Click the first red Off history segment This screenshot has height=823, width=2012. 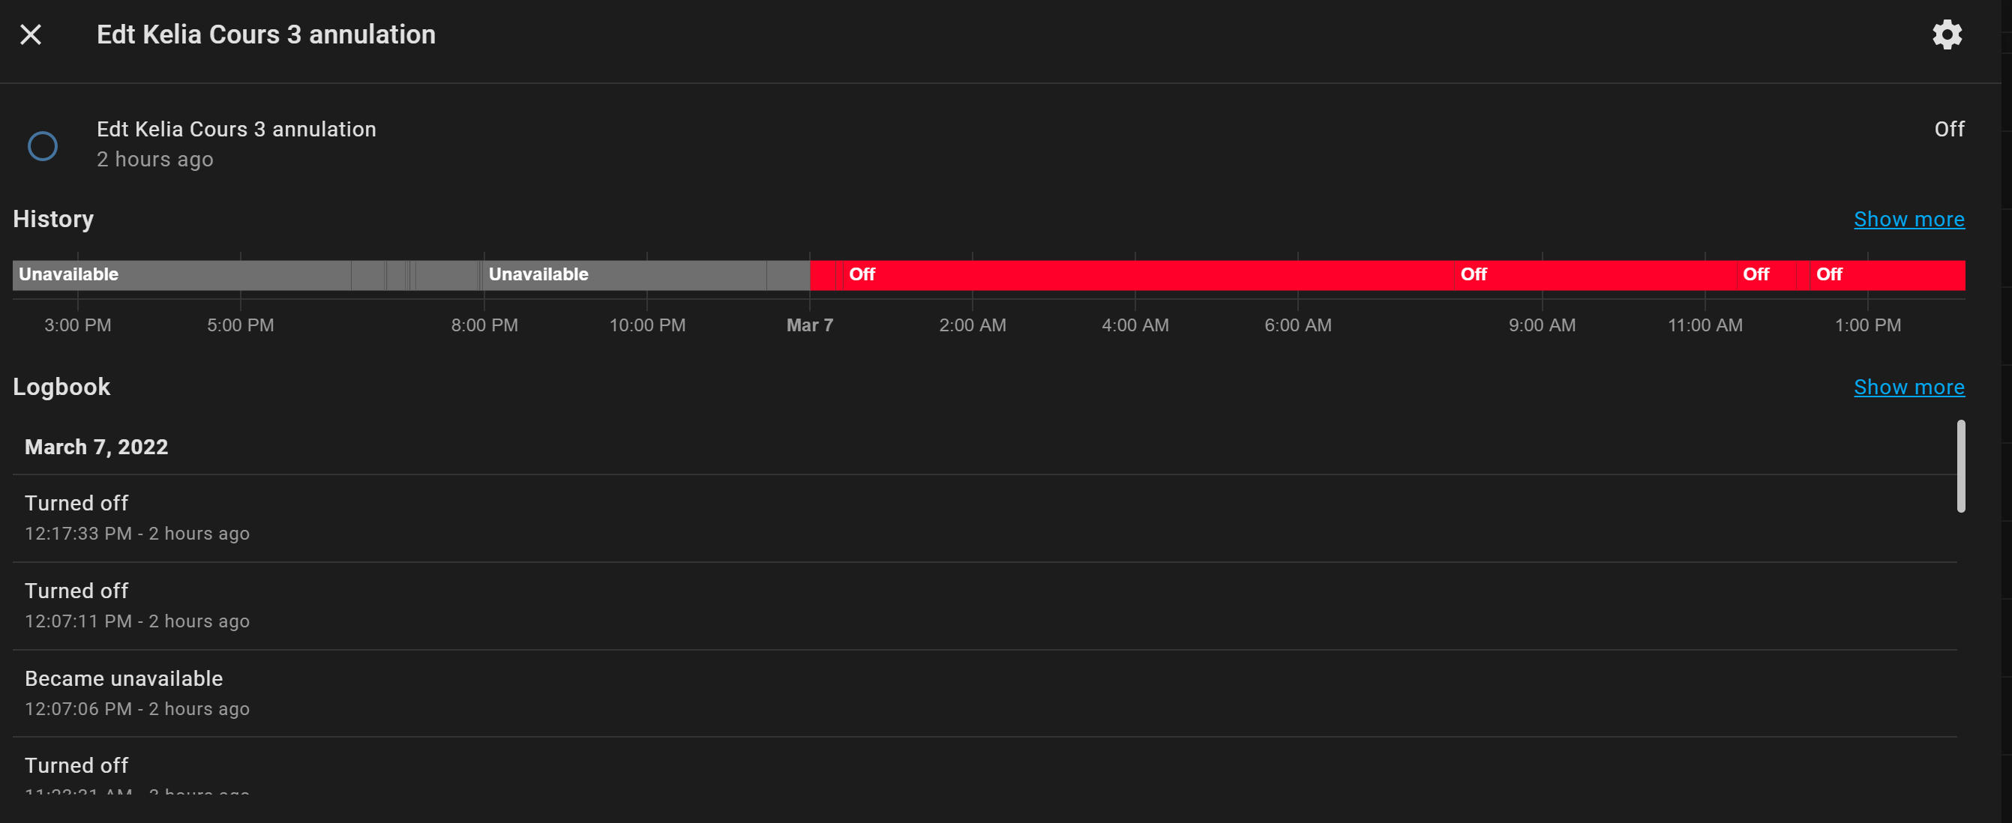click(x=1144, y=275)
